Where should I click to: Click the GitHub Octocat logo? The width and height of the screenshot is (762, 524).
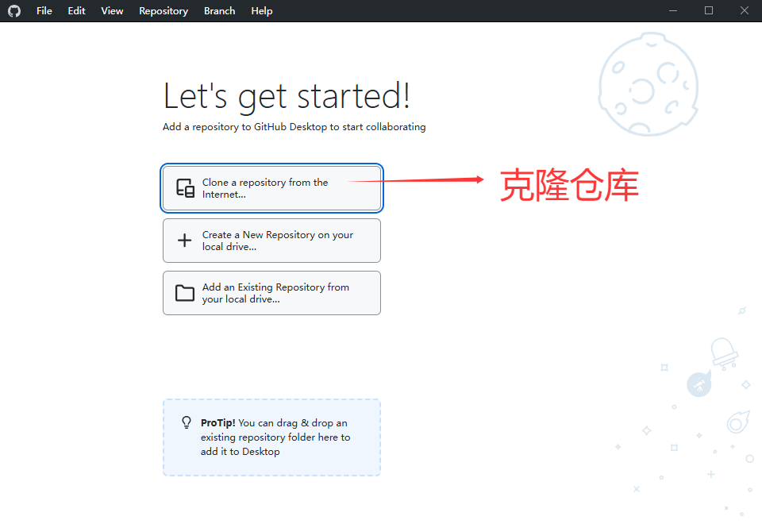(14, 11)
